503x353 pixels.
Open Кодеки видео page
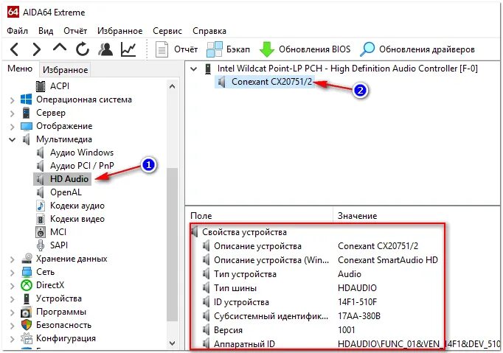(x=77, y=219)
